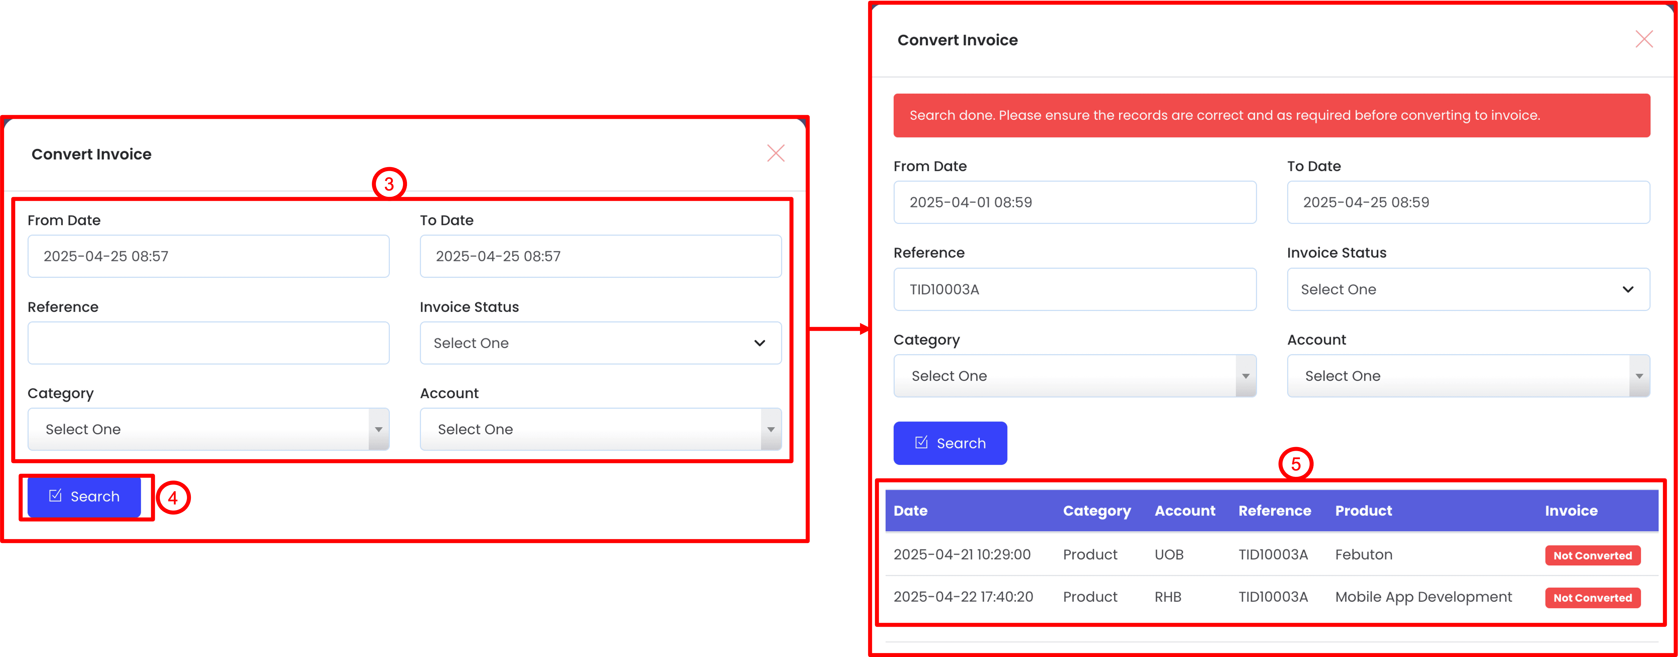Click Reference field containing TID10003A
The width and height of the screenshot is (1678, 657).
[x=1074, y=290]
